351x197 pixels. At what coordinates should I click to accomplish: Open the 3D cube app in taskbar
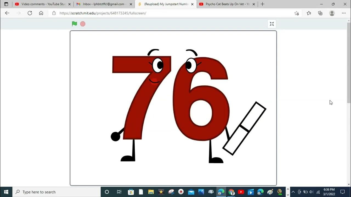211,192
